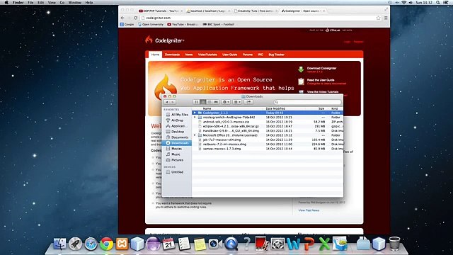Switch Finder to column view

point(210,102)
